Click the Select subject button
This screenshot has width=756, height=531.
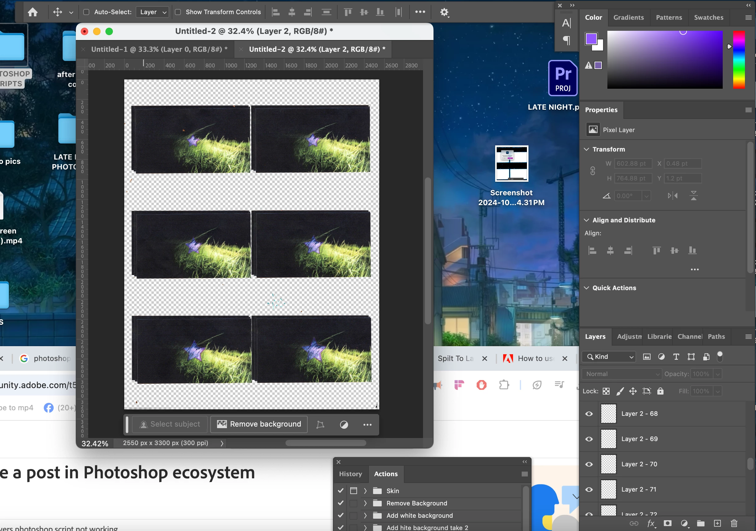[170, 424]
